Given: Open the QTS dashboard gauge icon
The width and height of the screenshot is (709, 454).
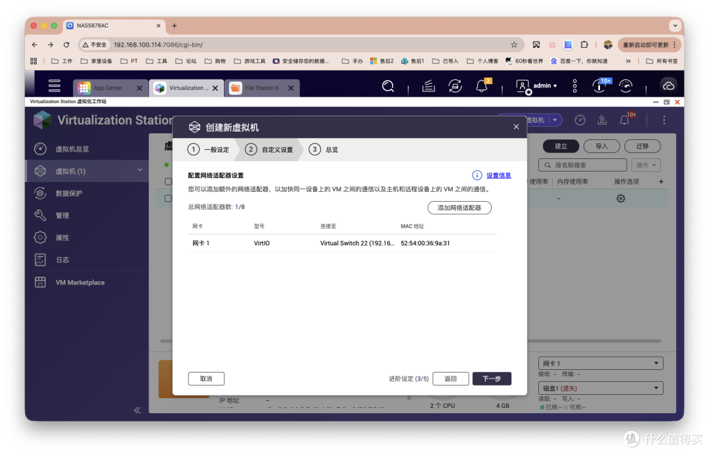Looking at the screenshot, I should tap(626, 86).
